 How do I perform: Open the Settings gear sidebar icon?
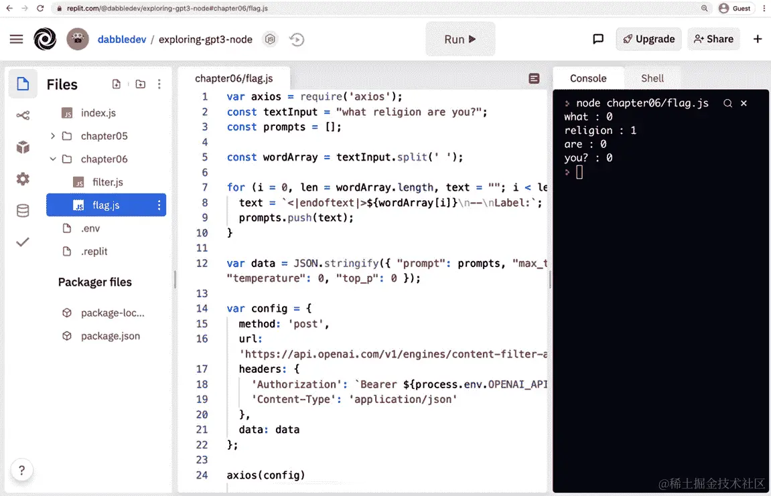tap(23, 179)
